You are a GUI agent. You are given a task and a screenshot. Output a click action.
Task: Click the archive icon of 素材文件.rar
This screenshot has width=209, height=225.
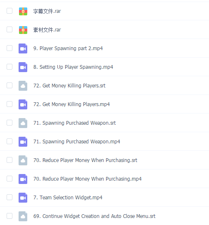pos(23,30)
